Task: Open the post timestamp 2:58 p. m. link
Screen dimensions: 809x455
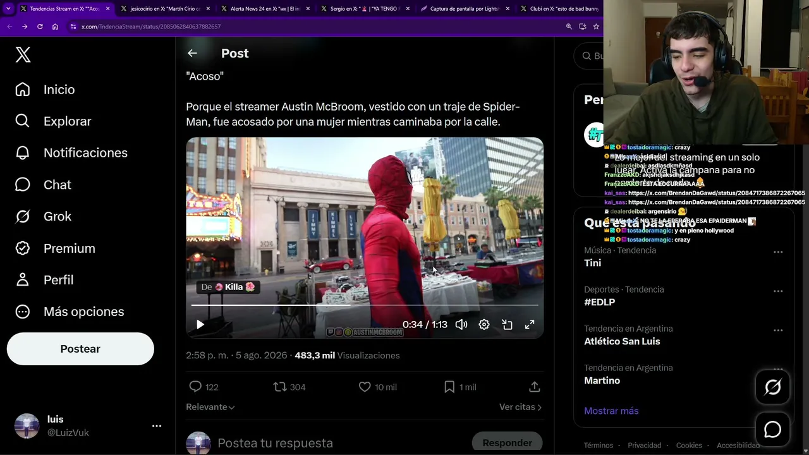Action: (236, 356)
